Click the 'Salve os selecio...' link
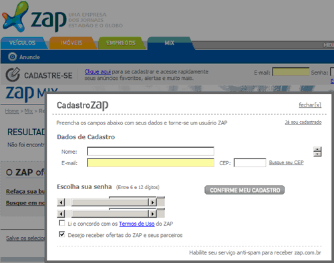 (25, 238)
